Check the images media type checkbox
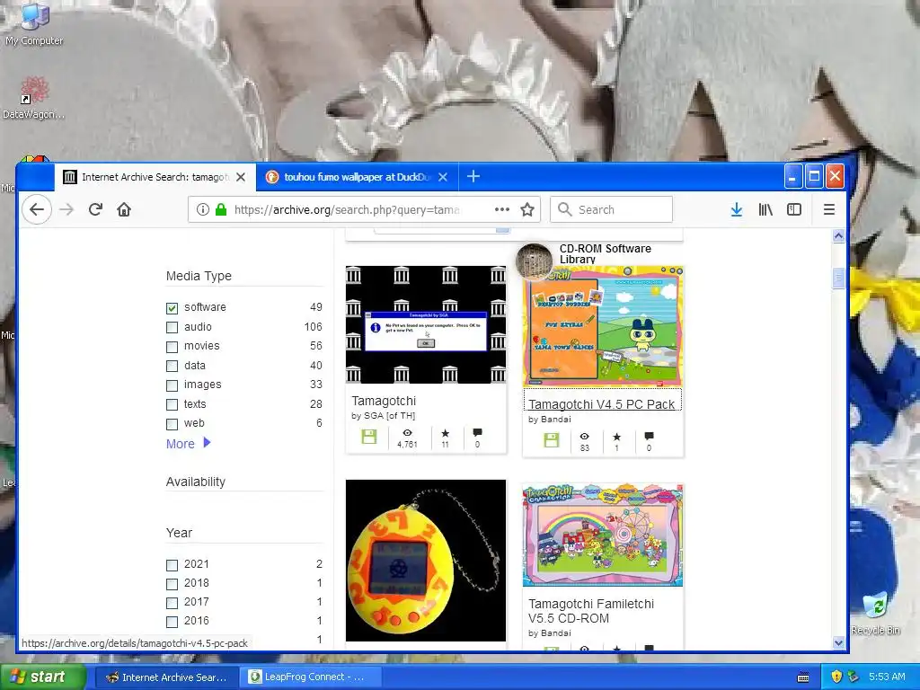This screenshot has height=690, width=920. 172,385
